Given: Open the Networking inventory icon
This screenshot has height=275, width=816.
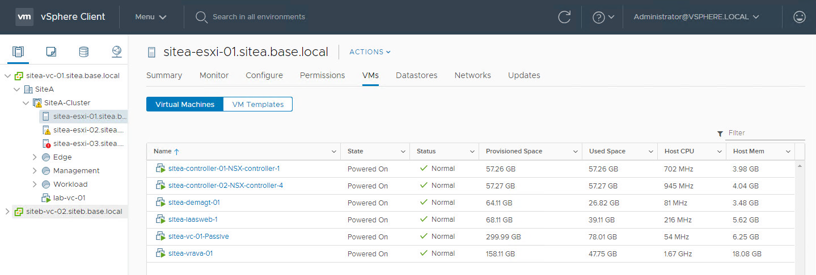Looking at the screenshot, I should click(x=116, y=52).
